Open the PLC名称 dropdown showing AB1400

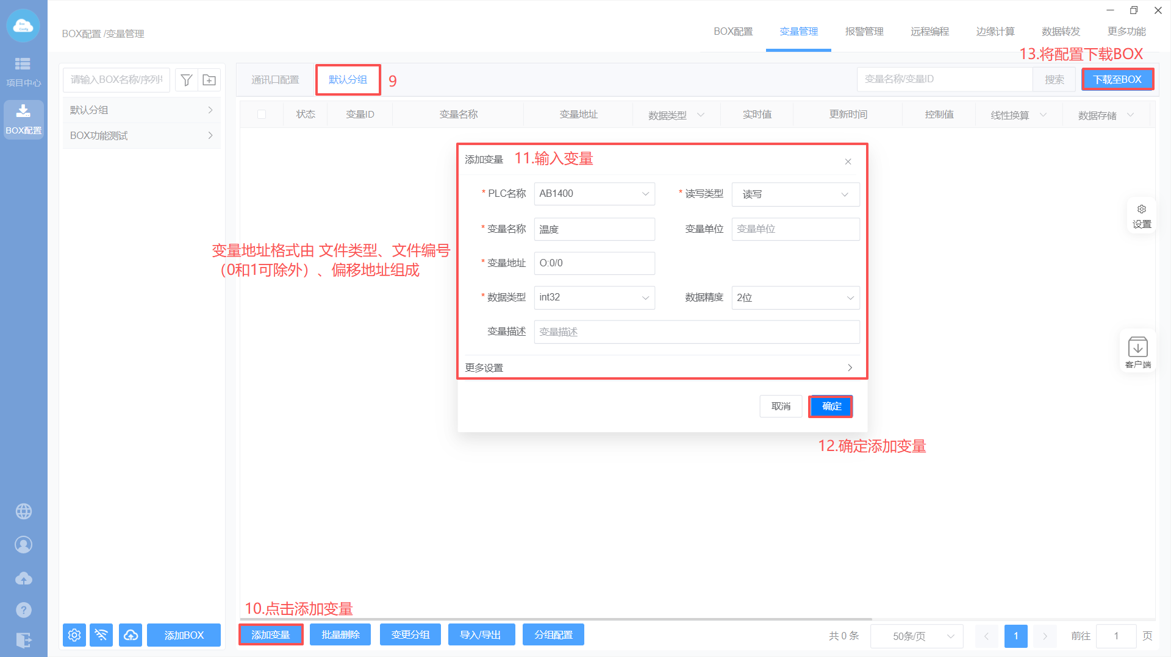pyautogui.click(x=594, y=194)
